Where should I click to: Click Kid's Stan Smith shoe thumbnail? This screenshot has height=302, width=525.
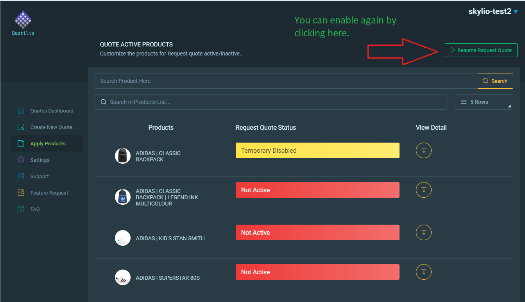pyautogui.click(x=123, y=238)
